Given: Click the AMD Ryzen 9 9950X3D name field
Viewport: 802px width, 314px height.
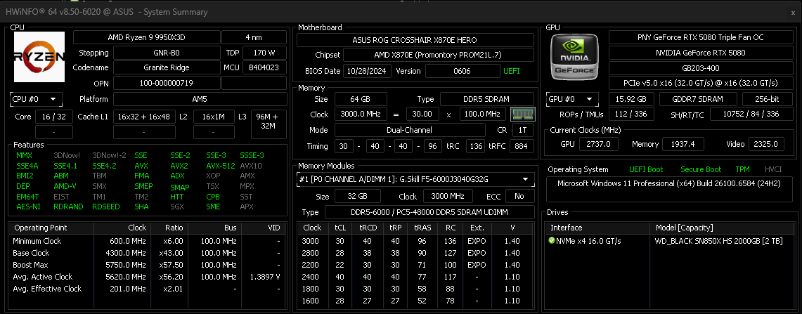Looking at the screenshot, I should pyautogui.click(x=147, y=37).
